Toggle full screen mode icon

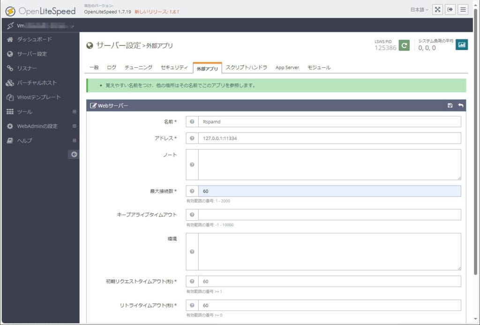pos(437,9)
